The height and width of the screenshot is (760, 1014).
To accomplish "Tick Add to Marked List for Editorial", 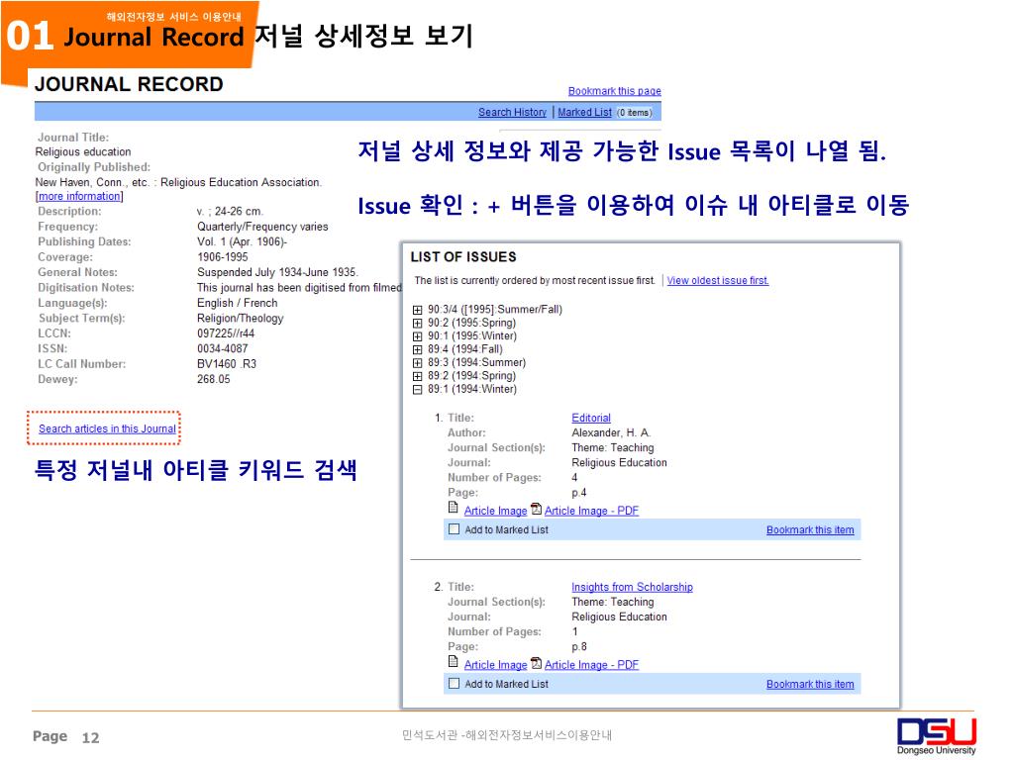I will [454, 529].
